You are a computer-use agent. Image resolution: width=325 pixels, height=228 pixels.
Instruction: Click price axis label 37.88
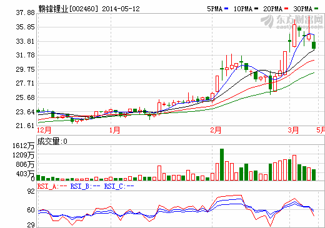tap(26, 12)
